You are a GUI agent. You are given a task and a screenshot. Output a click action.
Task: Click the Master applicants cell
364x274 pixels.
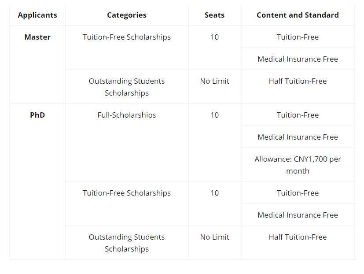click(37, 37)
